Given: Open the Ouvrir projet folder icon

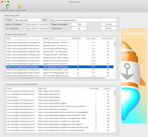Looking at the screenshot, I should pos(20,6).
